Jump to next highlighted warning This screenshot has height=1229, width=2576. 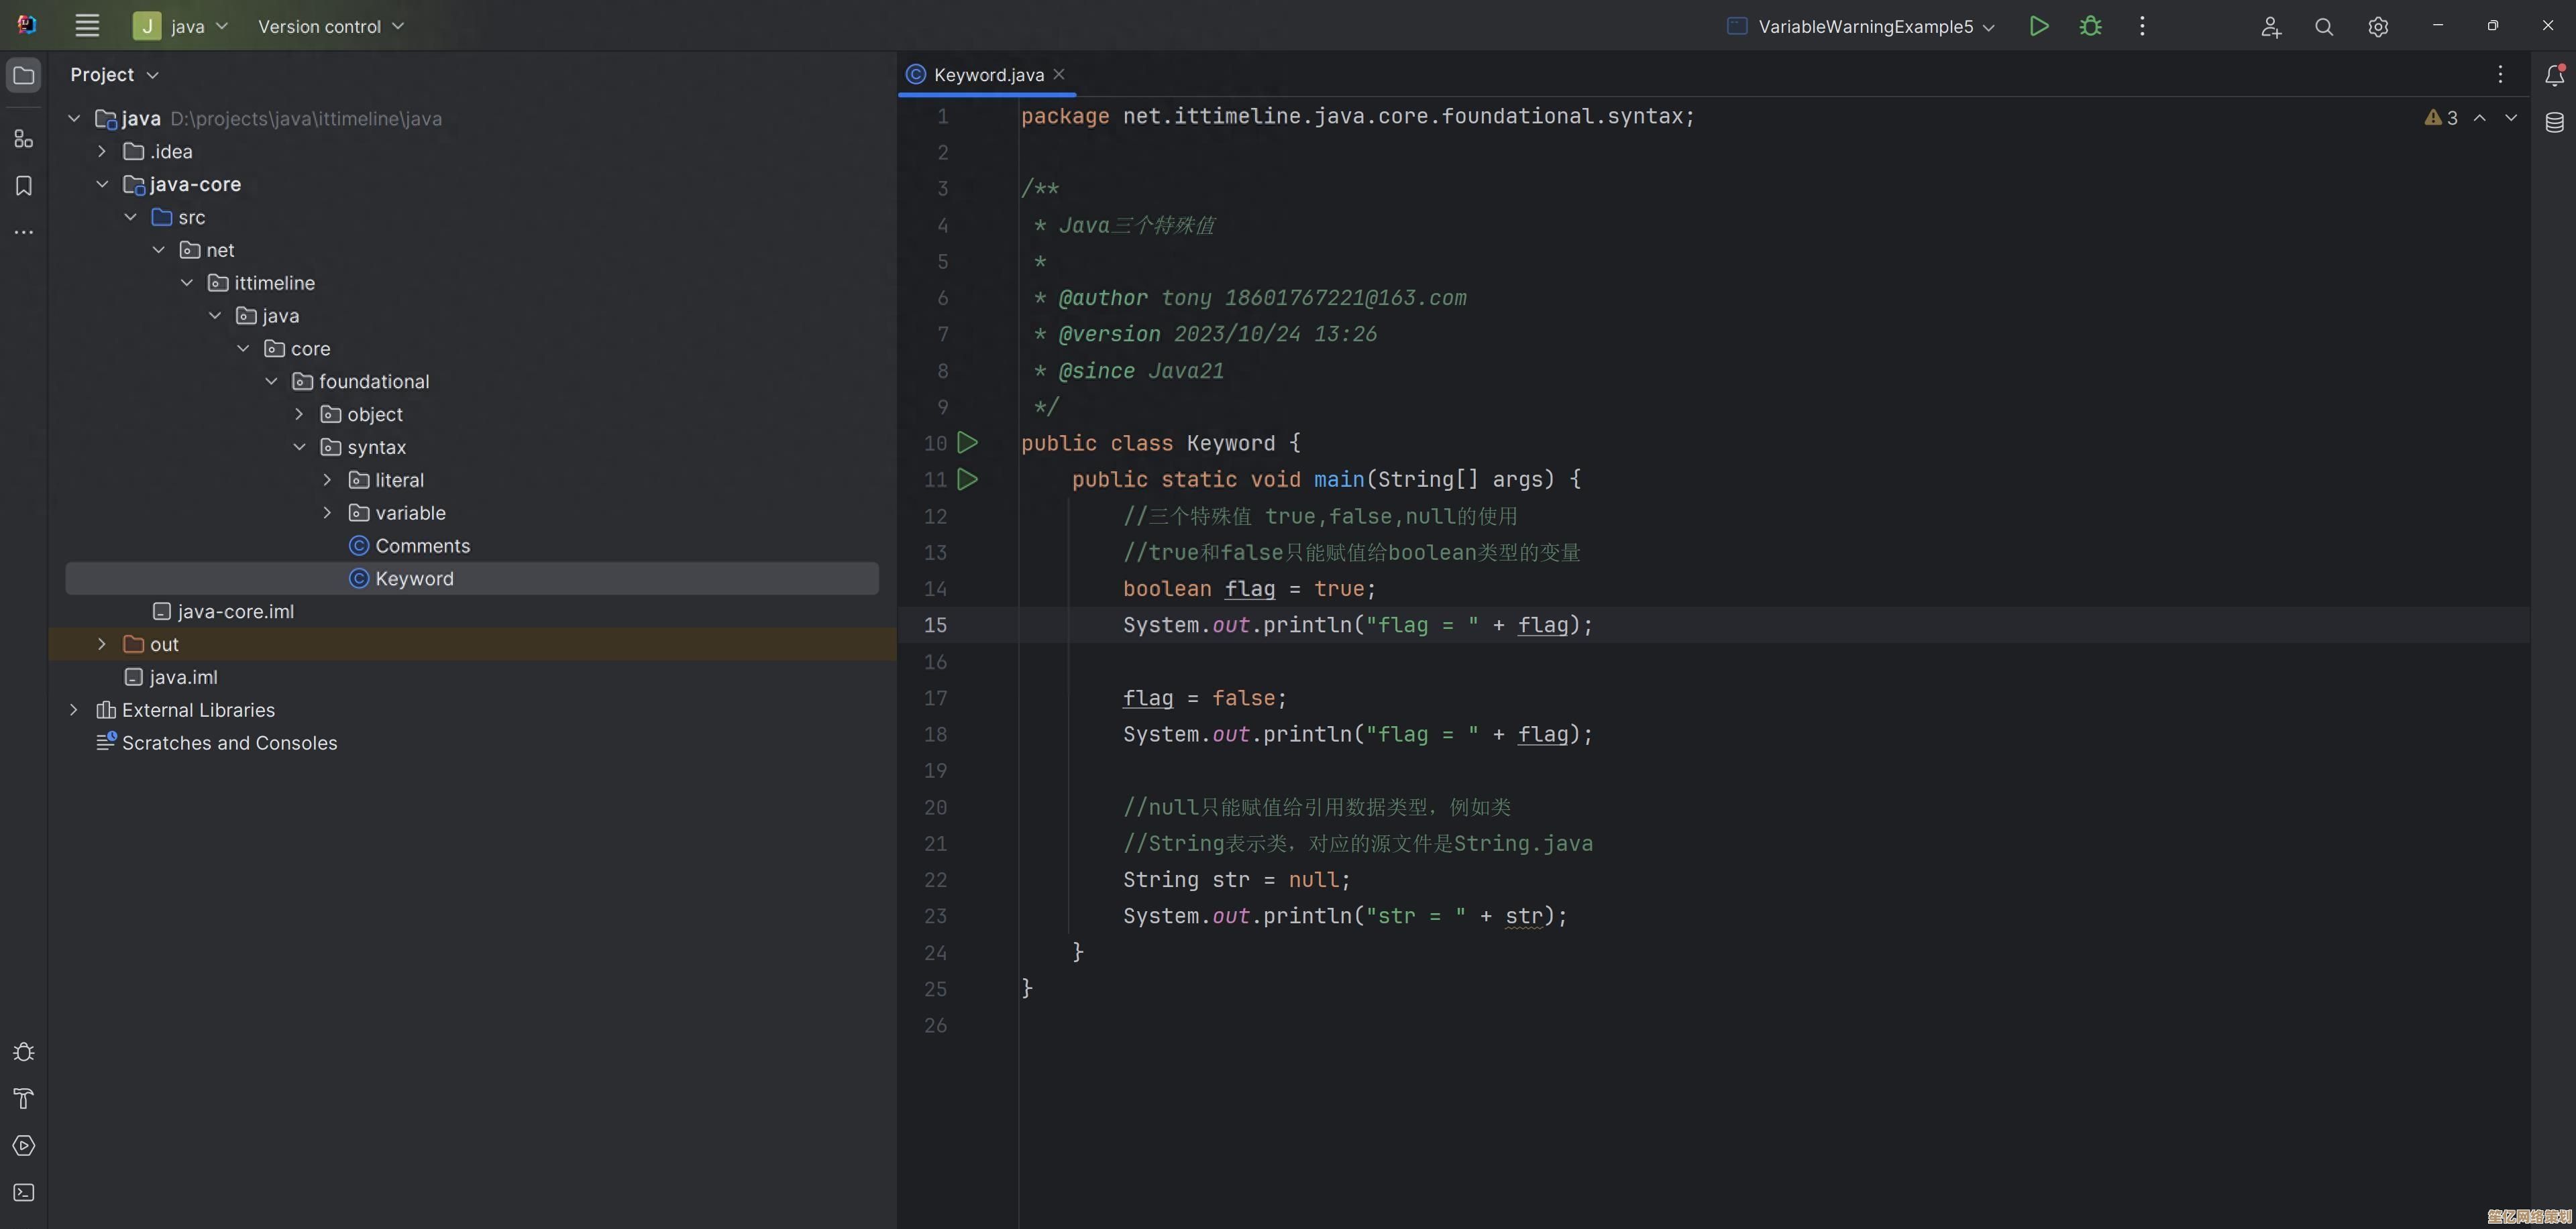click(x=2511, y=118)
